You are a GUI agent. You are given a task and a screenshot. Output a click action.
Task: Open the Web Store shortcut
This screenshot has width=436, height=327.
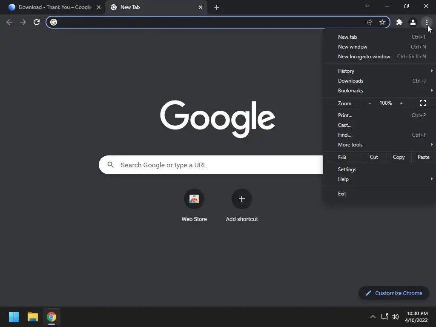coord(194,206)
